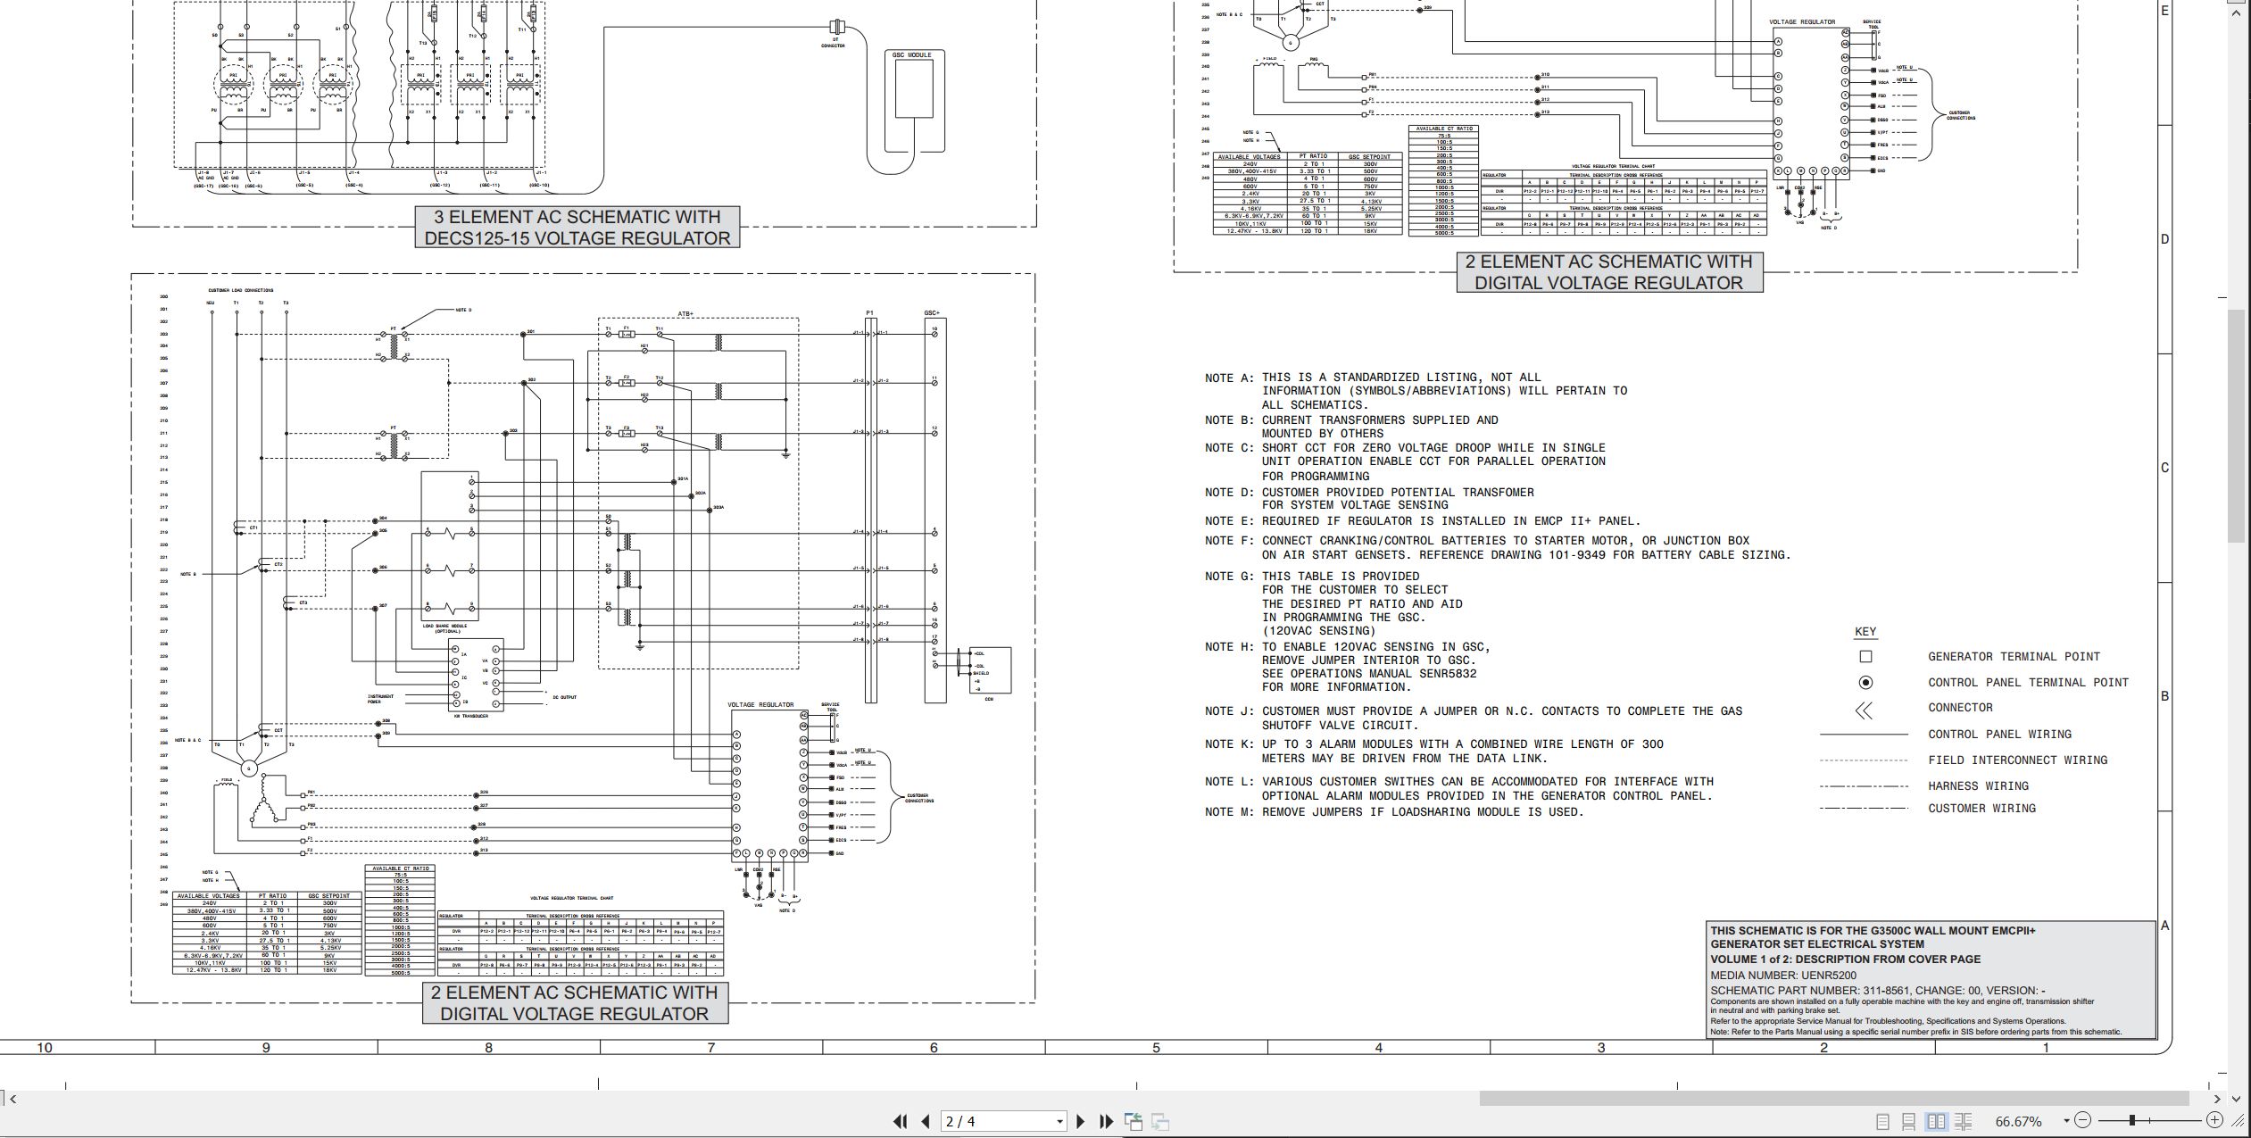Click 'NOTE M:' remove jumpers text

[x=1394, y=812]
